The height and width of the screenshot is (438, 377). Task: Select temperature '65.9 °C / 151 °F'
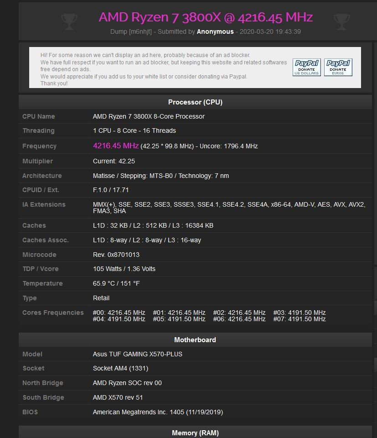pyautogui.click(x=116, y=283)
